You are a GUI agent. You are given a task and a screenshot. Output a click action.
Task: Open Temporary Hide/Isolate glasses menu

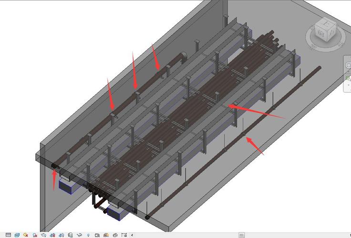click(79, 235)
